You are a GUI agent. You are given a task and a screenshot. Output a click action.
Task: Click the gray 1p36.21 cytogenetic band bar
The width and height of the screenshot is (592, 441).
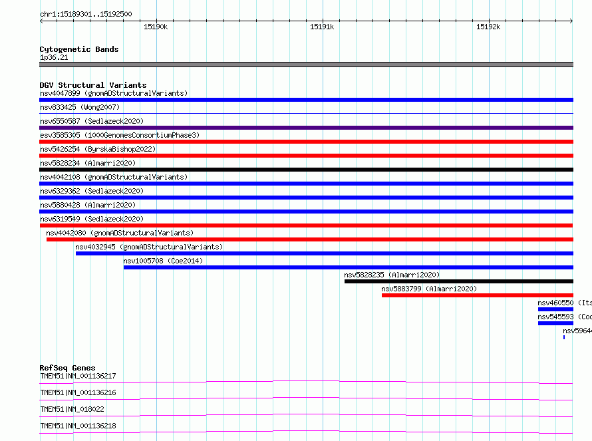coord(306,65)
